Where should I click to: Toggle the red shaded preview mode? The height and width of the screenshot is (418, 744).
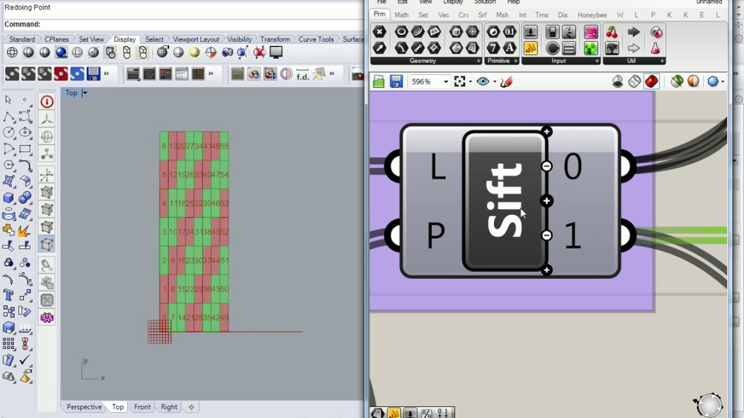coord(652,82)
